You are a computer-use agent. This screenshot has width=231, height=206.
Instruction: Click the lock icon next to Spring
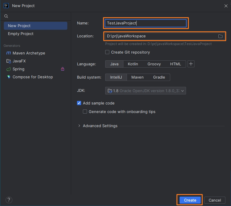click(63, 69)
